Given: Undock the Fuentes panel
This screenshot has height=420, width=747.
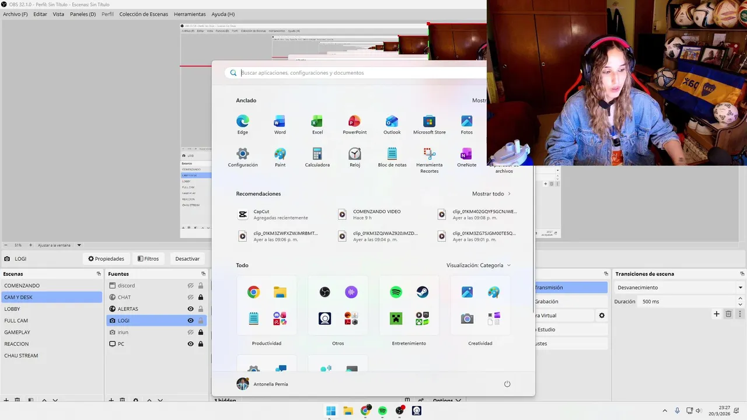Looking at the screenshot, I should (x=203, y=274).
